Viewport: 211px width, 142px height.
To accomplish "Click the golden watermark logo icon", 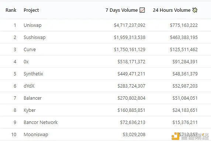I will click(x=175, y=136).
